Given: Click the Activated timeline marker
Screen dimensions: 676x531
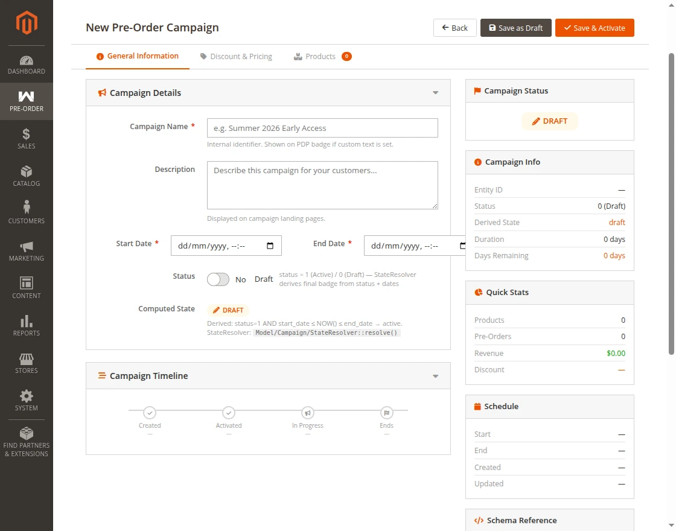Looking at the screenshot, I should (229, 413).
